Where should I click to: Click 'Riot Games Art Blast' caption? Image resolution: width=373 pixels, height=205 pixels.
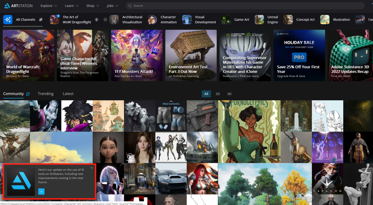coord(128,76)
